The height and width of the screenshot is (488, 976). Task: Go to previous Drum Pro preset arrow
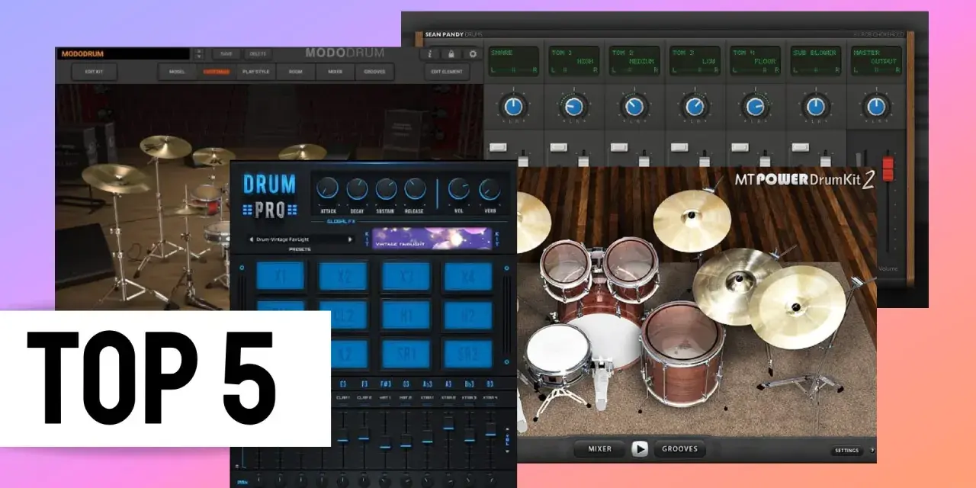[252, 239]
